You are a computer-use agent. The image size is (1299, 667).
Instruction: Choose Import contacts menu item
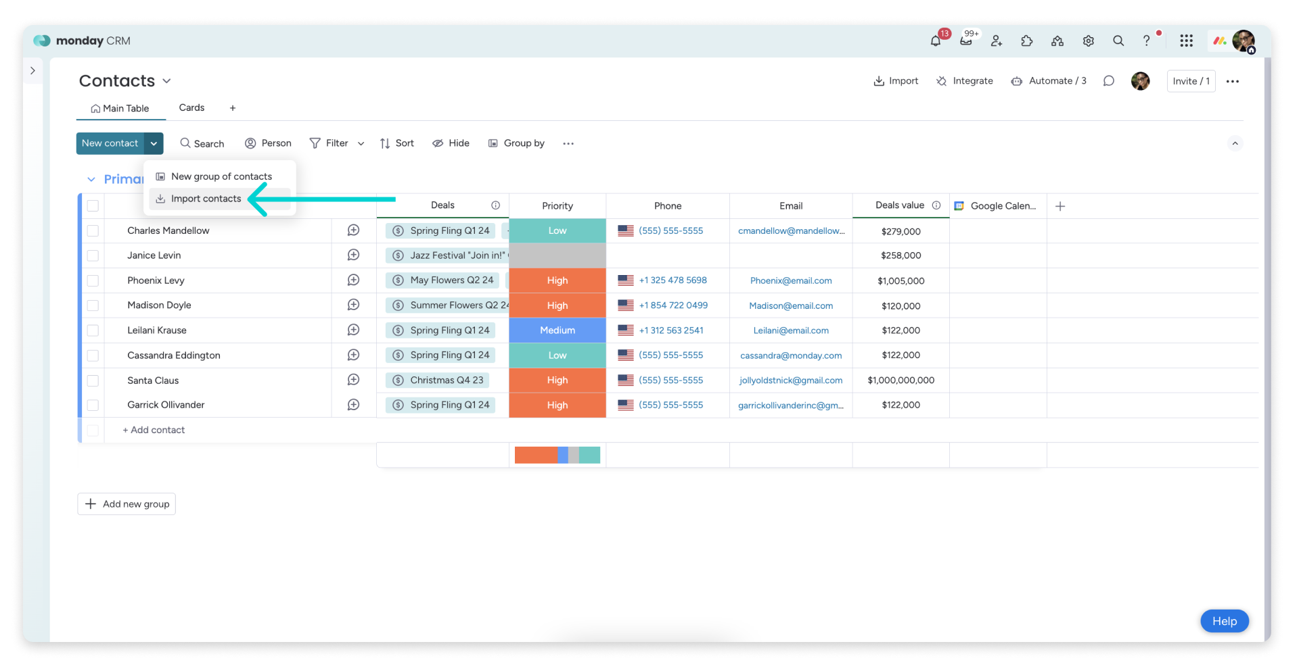(220, 199)
